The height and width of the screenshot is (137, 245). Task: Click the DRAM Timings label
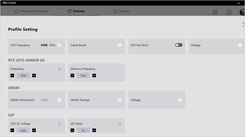[x=80, y=100]
